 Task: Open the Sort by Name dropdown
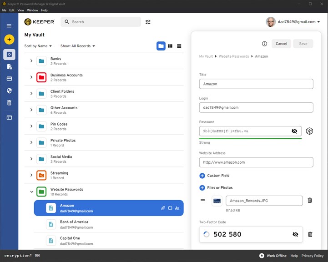38,46
